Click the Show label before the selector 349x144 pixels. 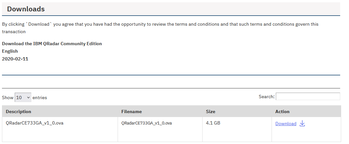8,98
